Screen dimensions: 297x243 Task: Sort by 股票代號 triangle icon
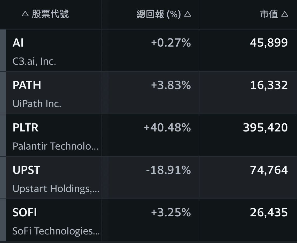(25, 14)
